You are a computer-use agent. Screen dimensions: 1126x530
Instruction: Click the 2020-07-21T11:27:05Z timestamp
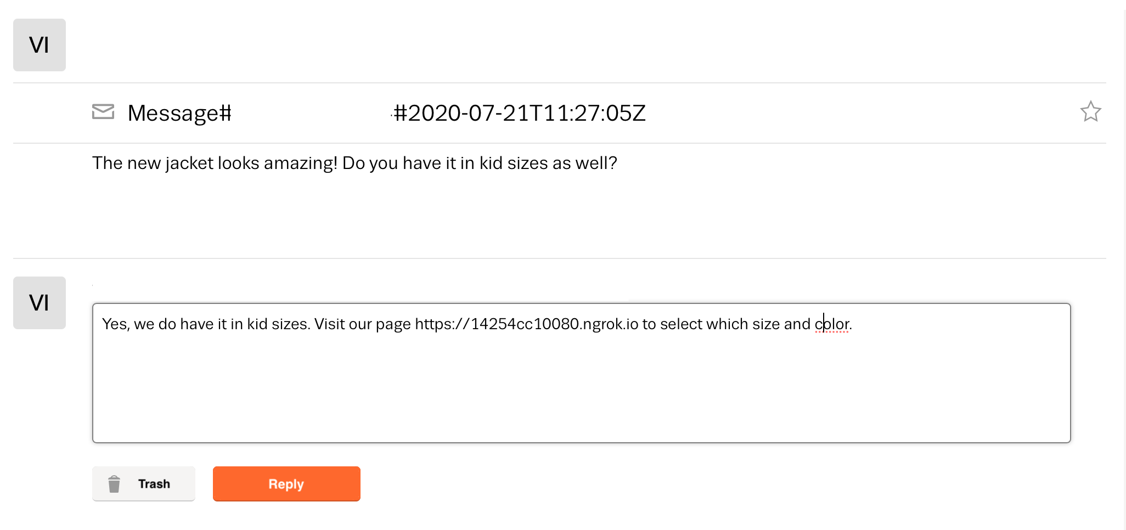[x=520, y=114]
